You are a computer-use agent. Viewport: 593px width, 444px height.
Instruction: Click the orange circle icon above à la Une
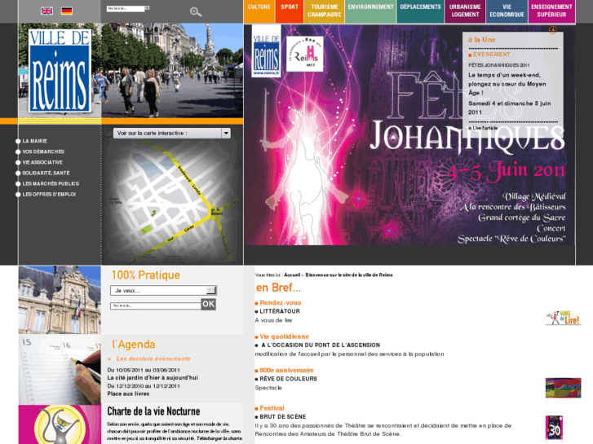[552, 29]
